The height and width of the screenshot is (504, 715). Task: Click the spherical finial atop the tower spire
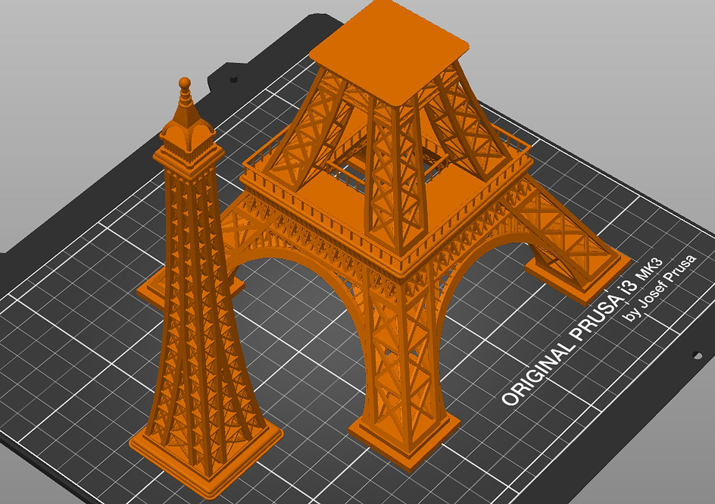[184, 83]
